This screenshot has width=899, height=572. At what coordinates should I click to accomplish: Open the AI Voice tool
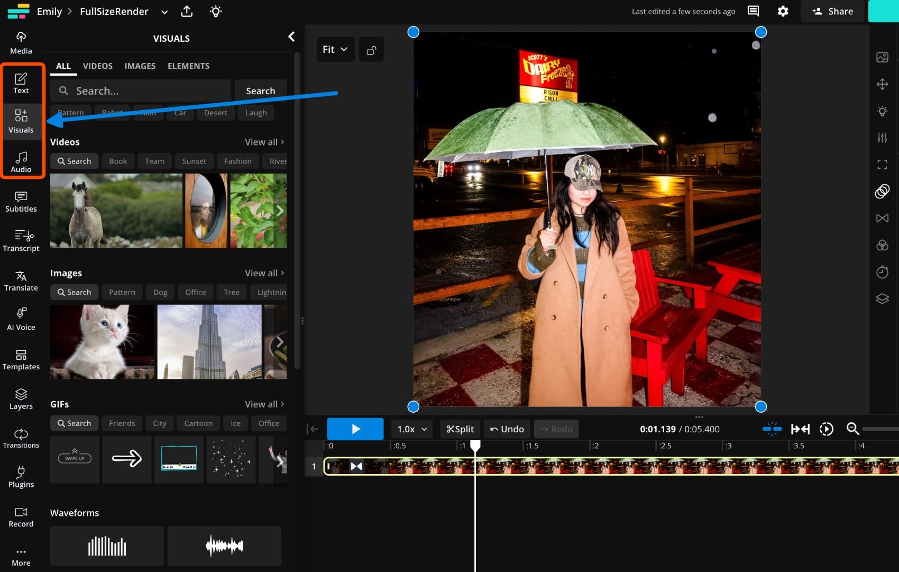pos(21,320)
